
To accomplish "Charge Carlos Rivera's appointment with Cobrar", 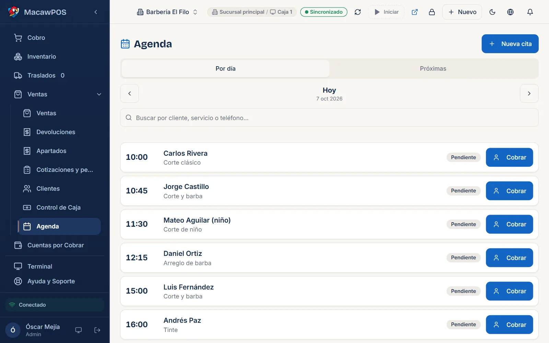I will pyautogui.click(x=509, y=157).
